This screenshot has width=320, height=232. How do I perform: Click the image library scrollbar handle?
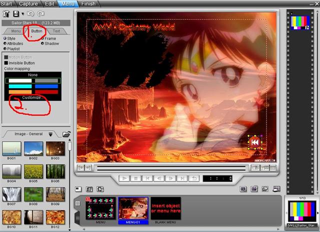pyautogui.click(x=70, y=146)
